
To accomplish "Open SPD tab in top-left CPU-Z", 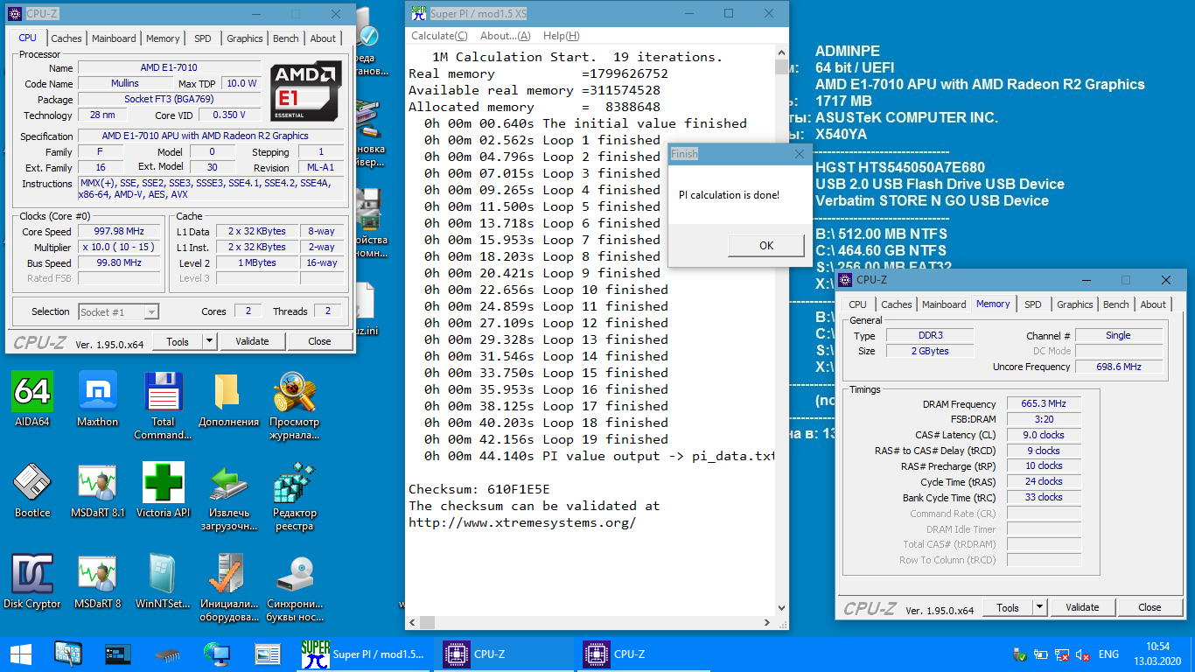I will click(x=203, y=38).
